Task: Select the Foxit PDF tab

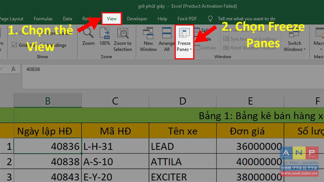Action: (x=187, y=19)
